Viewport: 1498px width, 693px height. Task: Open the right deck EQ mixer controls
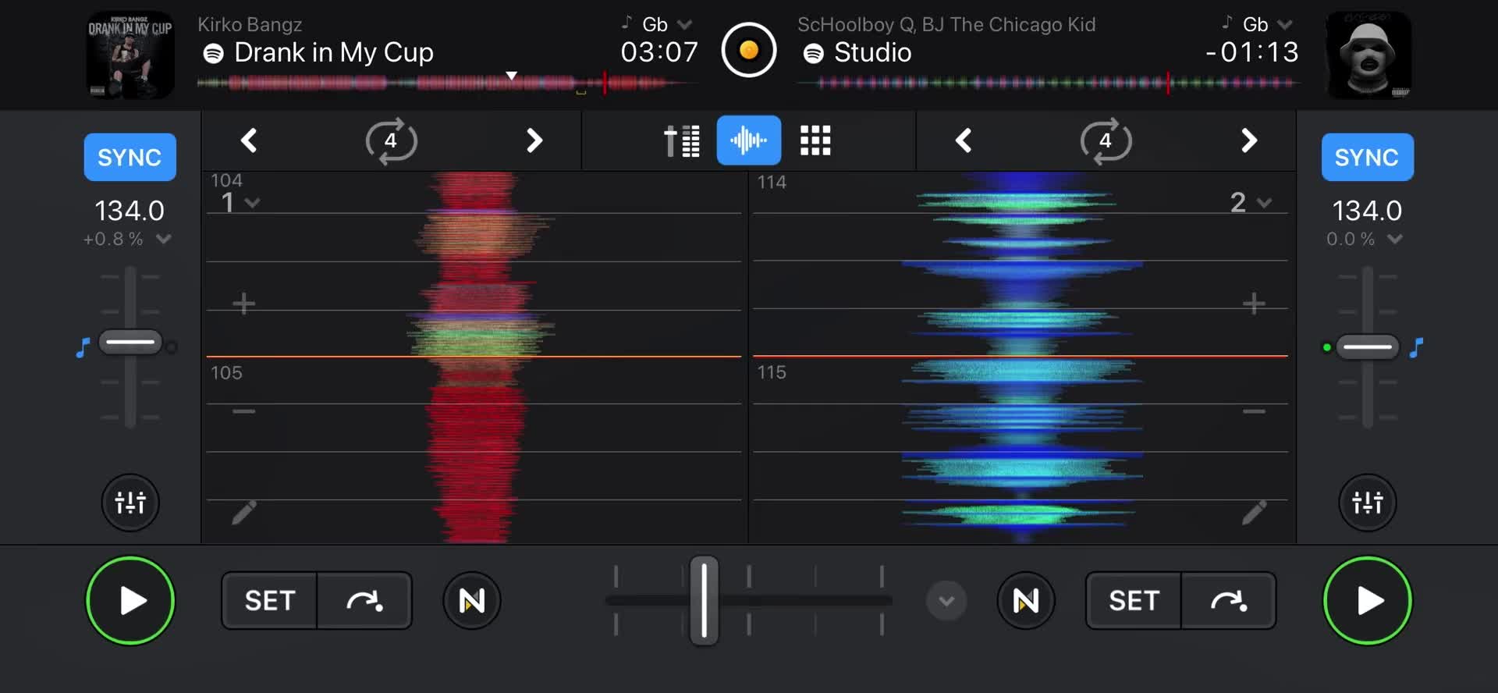(1368, 502)
